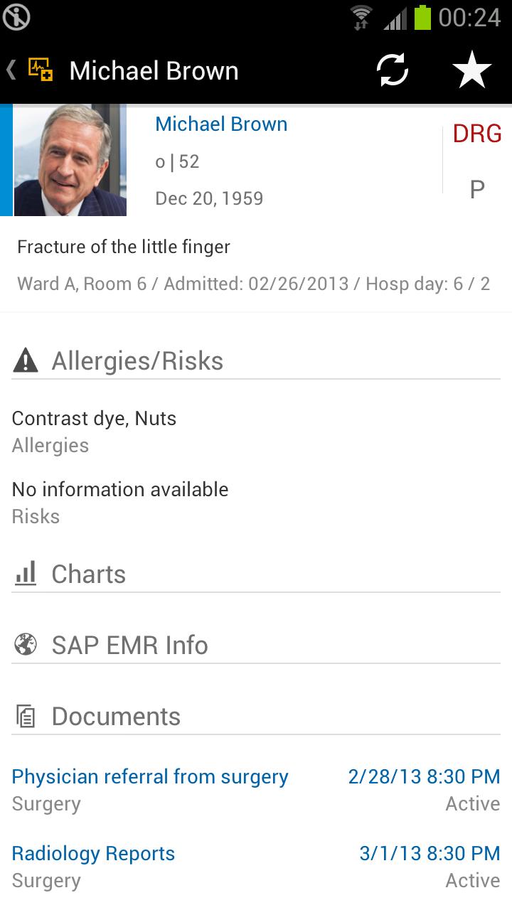Tap the SAP EMR Info globe icon
Image resolution: width=512 pixels, height=910 pixels.
[26, 645]
